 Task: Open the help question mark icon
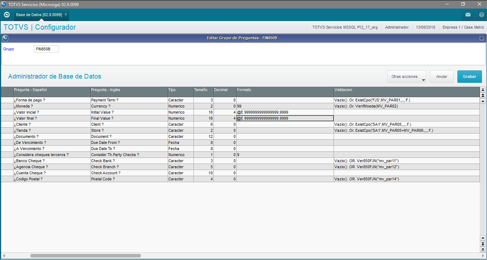481,15
